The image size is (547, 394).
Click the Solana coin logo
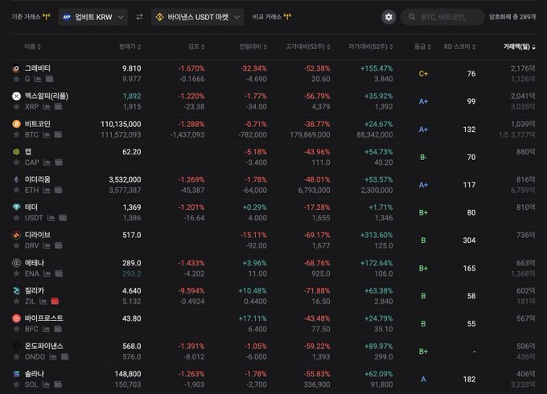(16, 374)
